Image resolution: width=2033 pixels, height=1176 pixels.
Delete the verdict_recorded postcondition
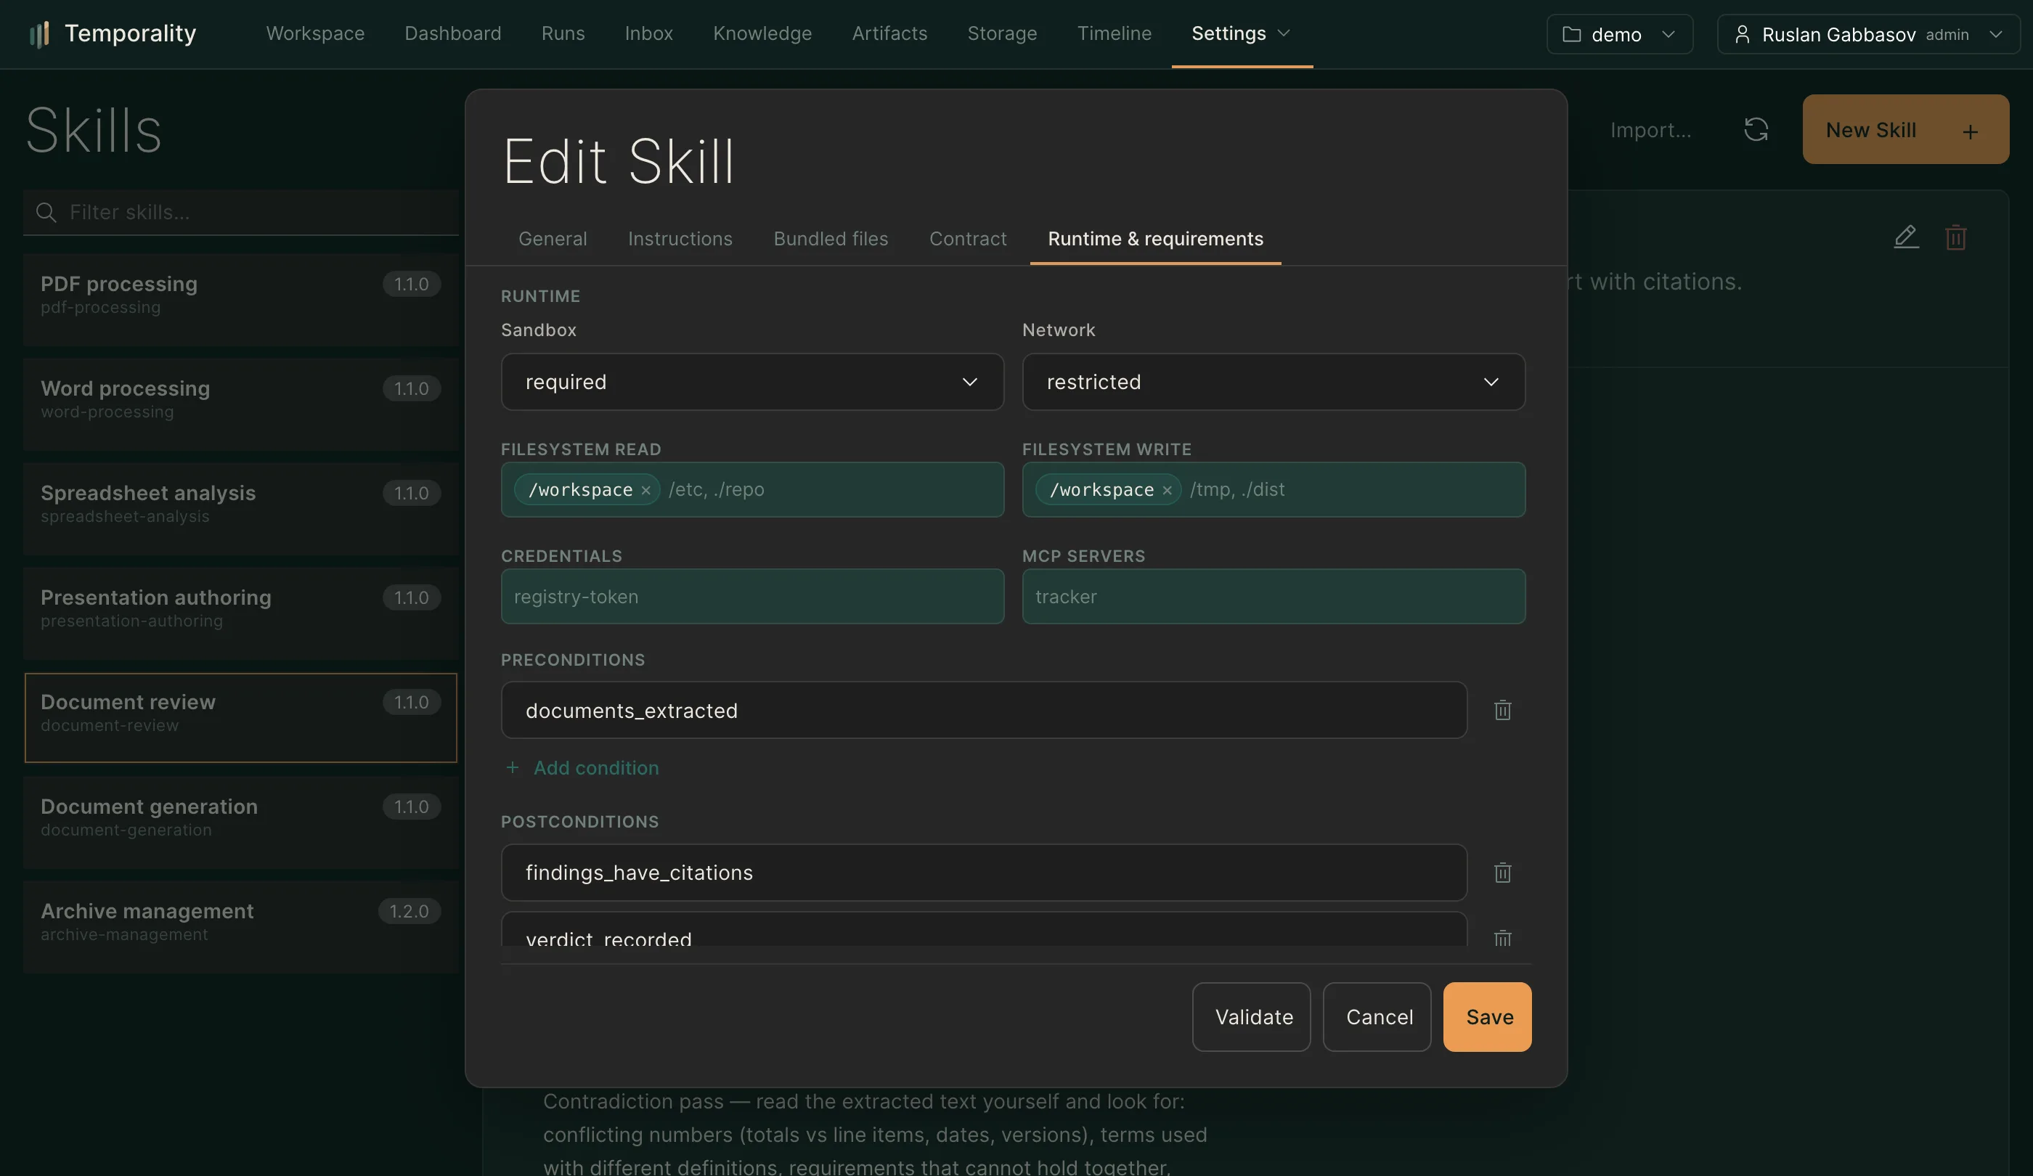[1502, 937]
